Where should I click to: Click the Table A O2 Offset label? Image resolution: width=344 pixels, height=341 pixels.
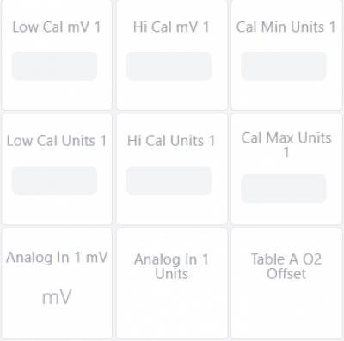click(x=286, y=266)
